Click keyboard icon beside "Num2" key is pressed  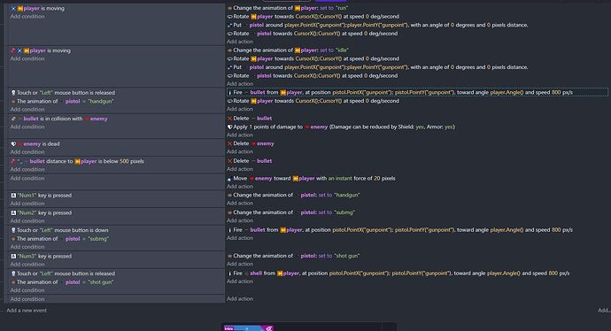pos(13,213)
